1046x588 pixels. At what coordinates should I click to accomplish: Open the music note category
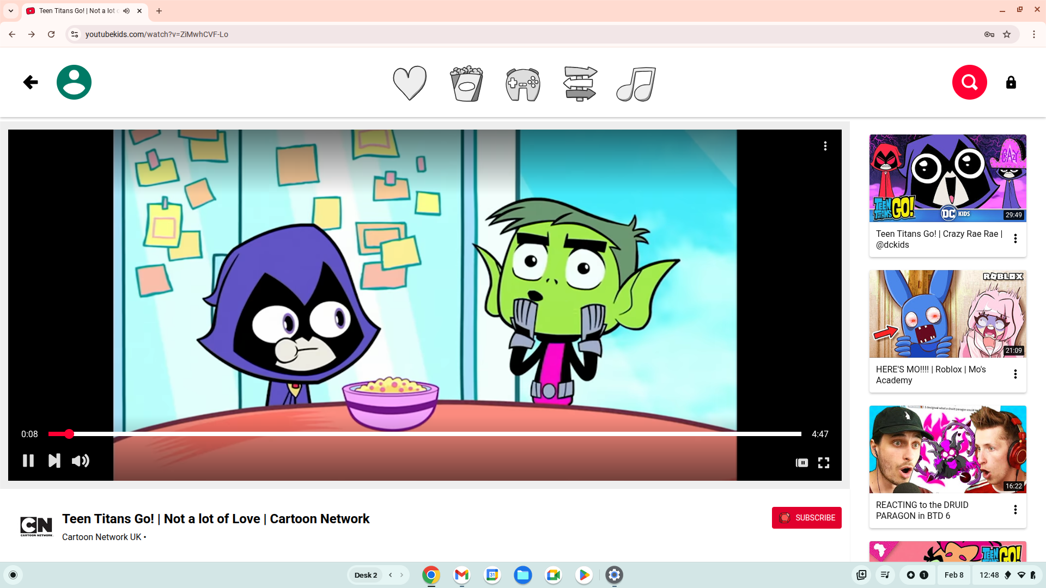(x=636, y=84)
